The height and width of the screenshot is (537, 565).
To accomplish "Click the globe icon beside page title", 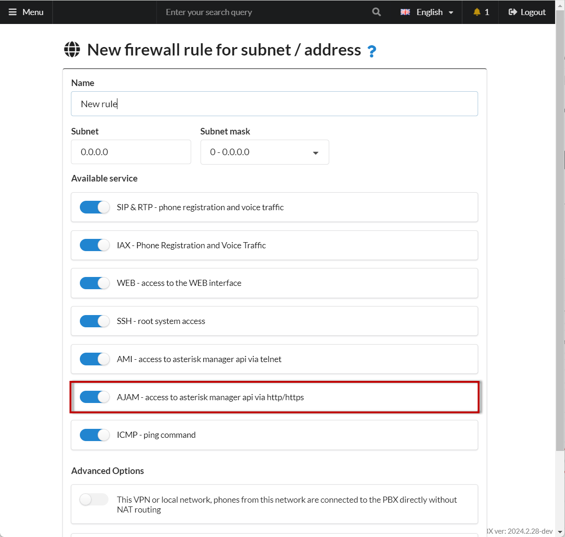I will pos(72,49).
